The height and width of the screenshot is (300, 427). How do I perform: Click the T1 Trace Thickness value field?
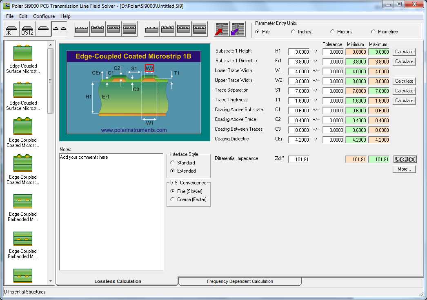[x=299, y=101]
